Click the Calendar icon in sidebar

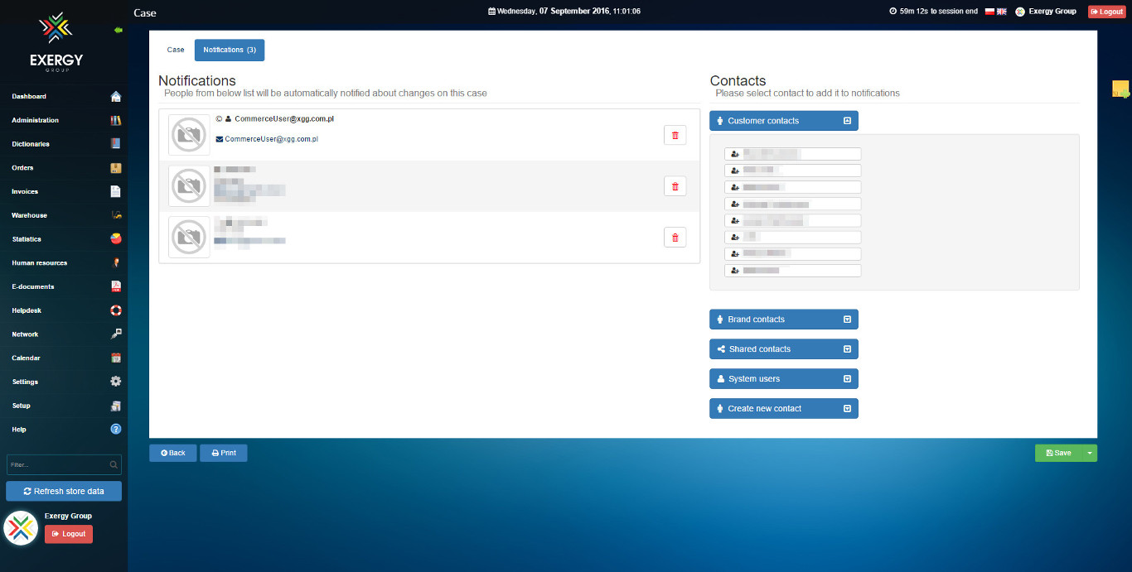pos(116,358)
